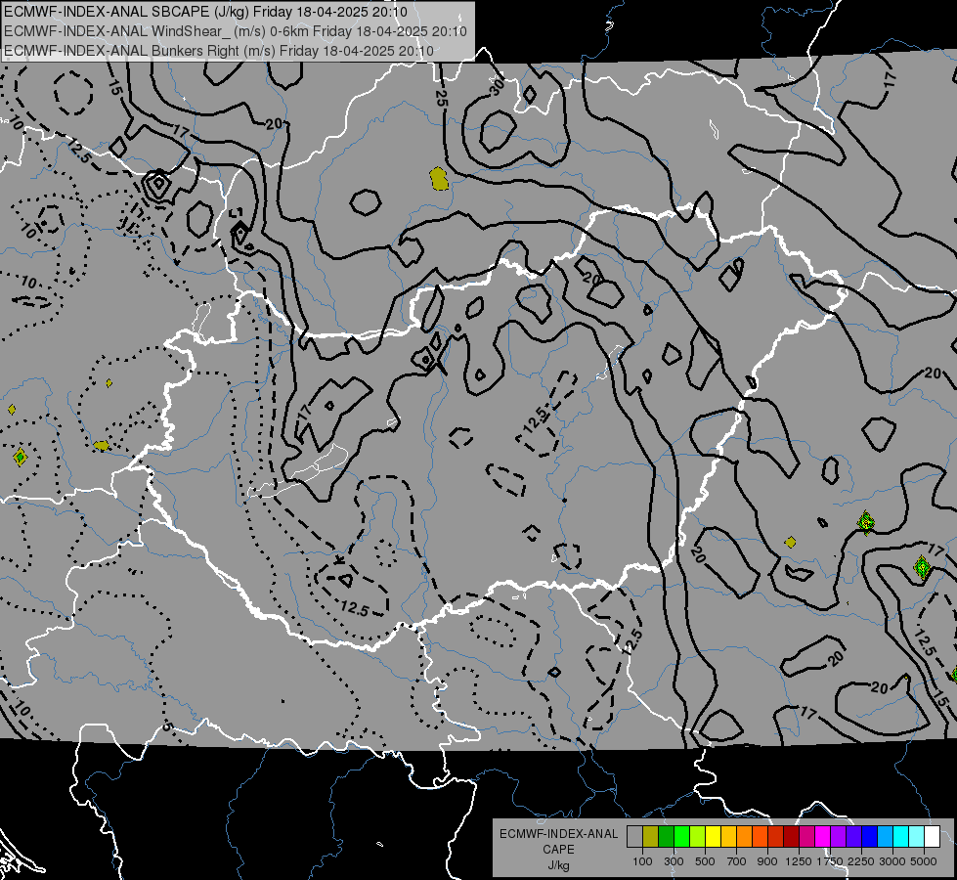Pick the olive legend swatch after 100
This screenshot has width=957, height=880.
(x=651, y=837)
